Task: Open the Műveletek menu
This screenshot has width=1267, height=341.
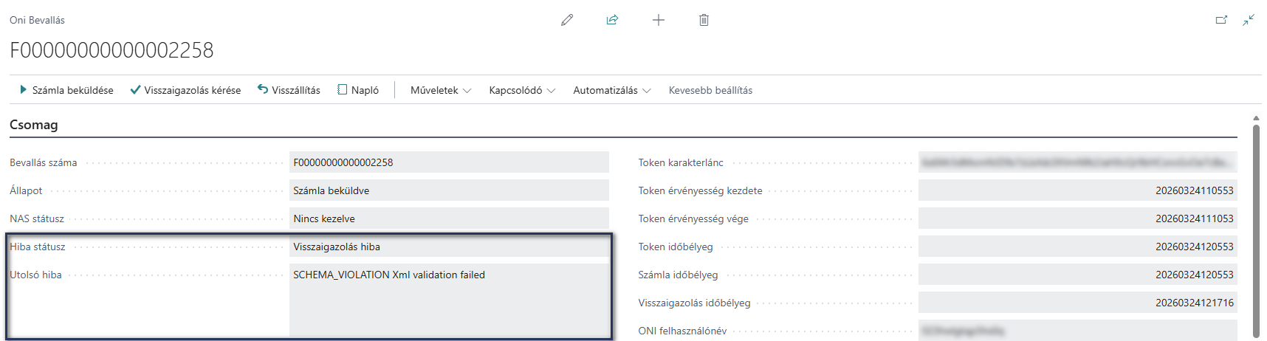Action: 441,90
